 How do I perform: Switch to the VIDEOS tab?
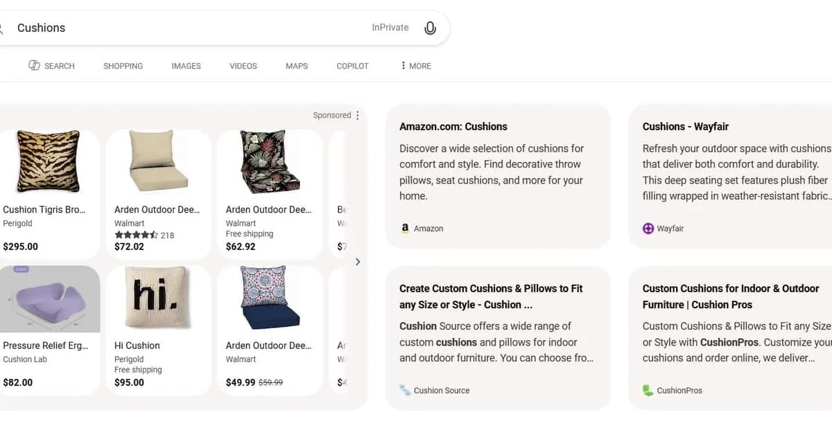243,66
